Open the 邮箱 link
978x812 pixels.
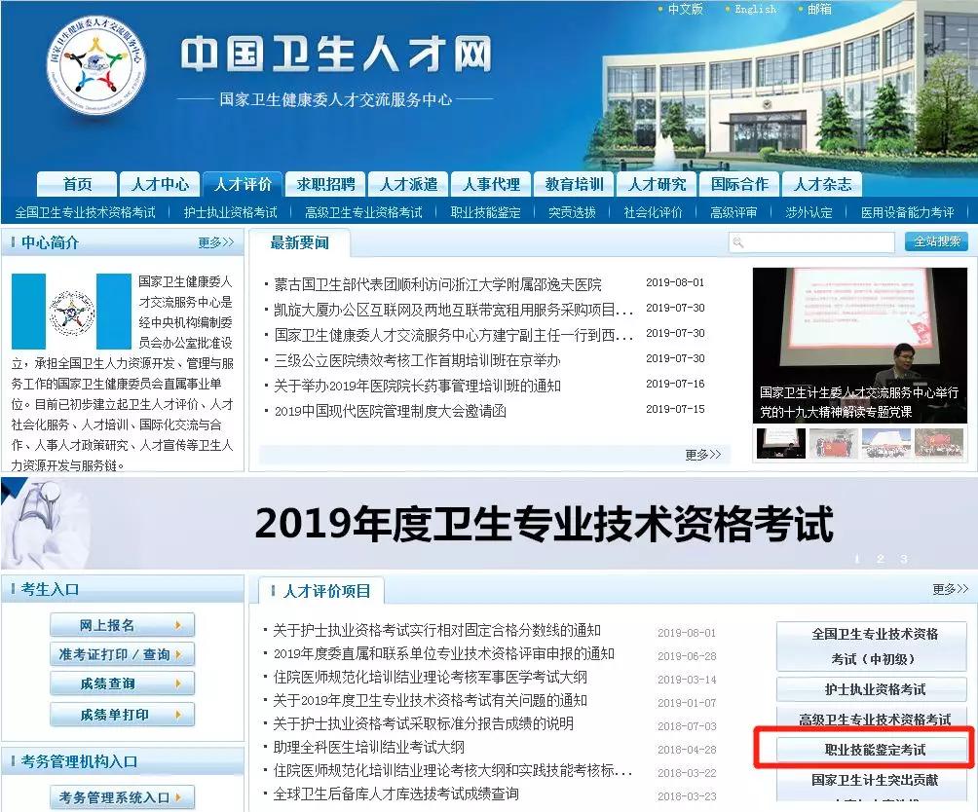click(819, 10)
